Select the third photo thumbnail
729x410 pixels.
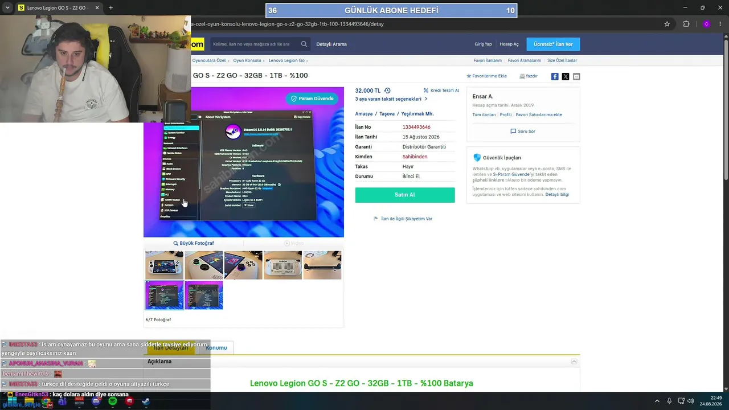(x=243, y=265)
